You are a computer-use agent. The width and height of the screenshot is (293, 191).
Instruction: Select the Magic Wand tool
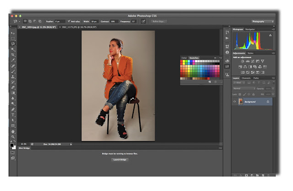click(13, 49)
